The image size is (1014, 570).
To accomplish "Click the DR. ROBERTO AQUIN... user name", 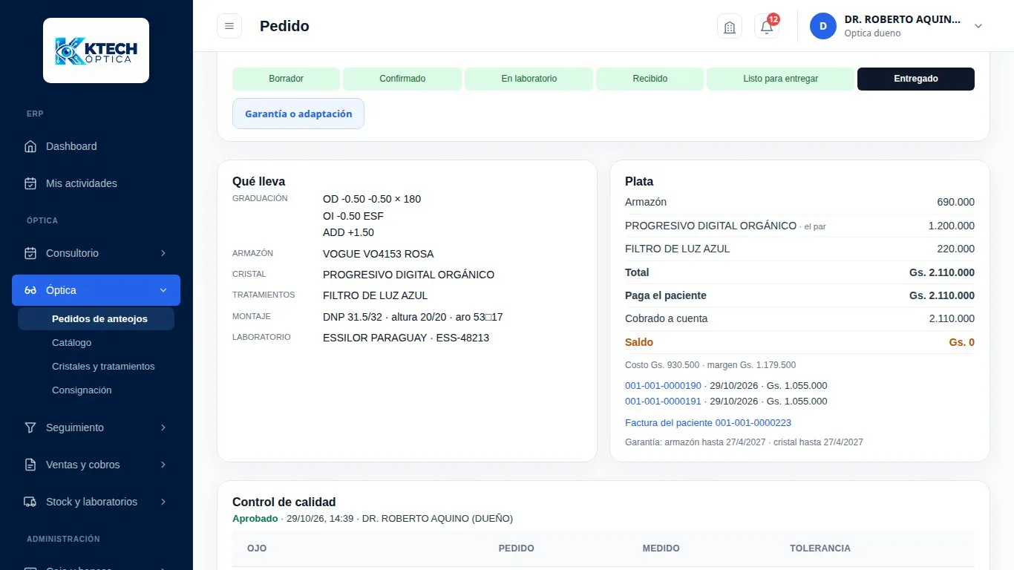I will pyautogui.click(x=903, y=19).
